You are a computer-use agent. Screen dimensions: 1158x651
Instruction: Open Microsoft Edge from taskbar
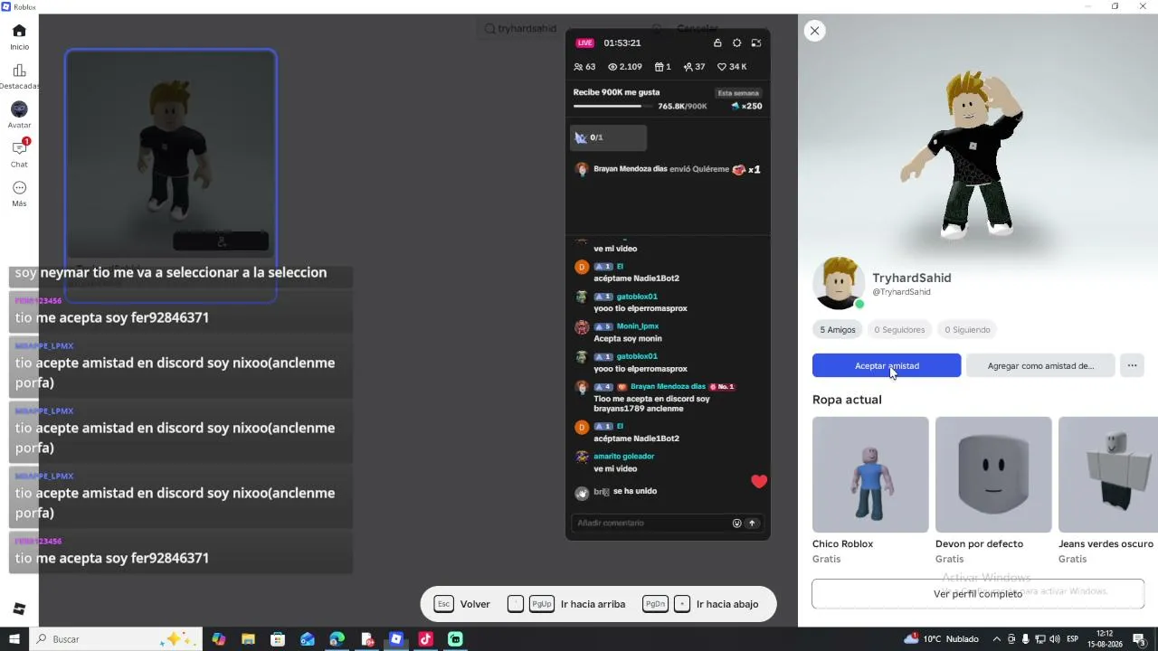[337, 639]
